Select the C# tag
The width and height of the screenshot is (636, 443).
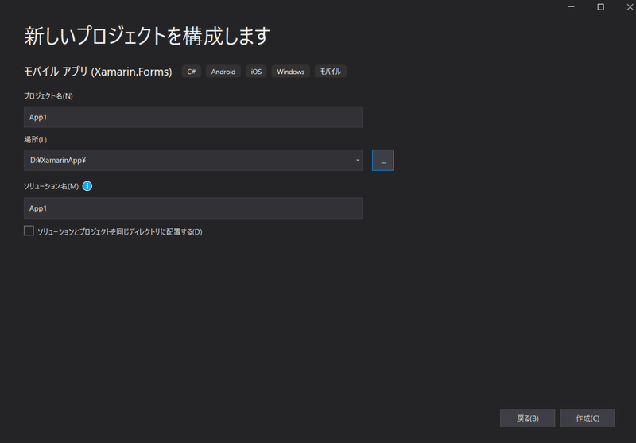pos(192,72)
